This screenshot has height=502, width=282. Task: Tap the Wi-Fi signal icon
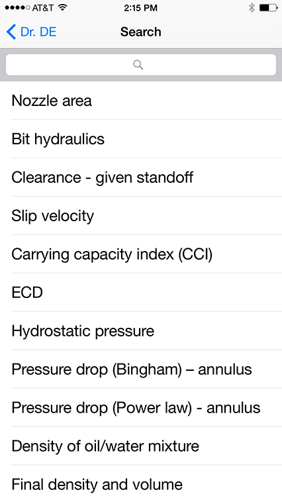pyautogui.click(x=63, y=7)
